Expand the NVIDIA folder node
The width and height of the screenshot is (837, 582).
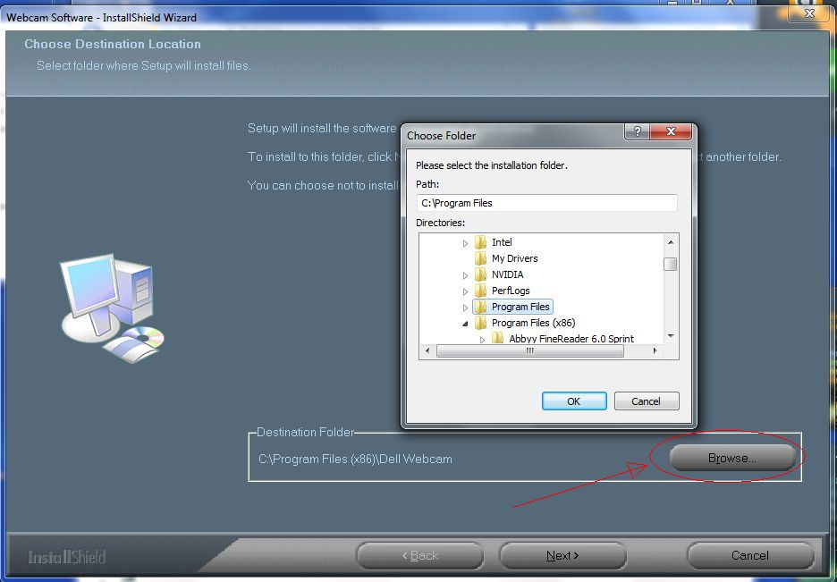[x=465, y=275]
